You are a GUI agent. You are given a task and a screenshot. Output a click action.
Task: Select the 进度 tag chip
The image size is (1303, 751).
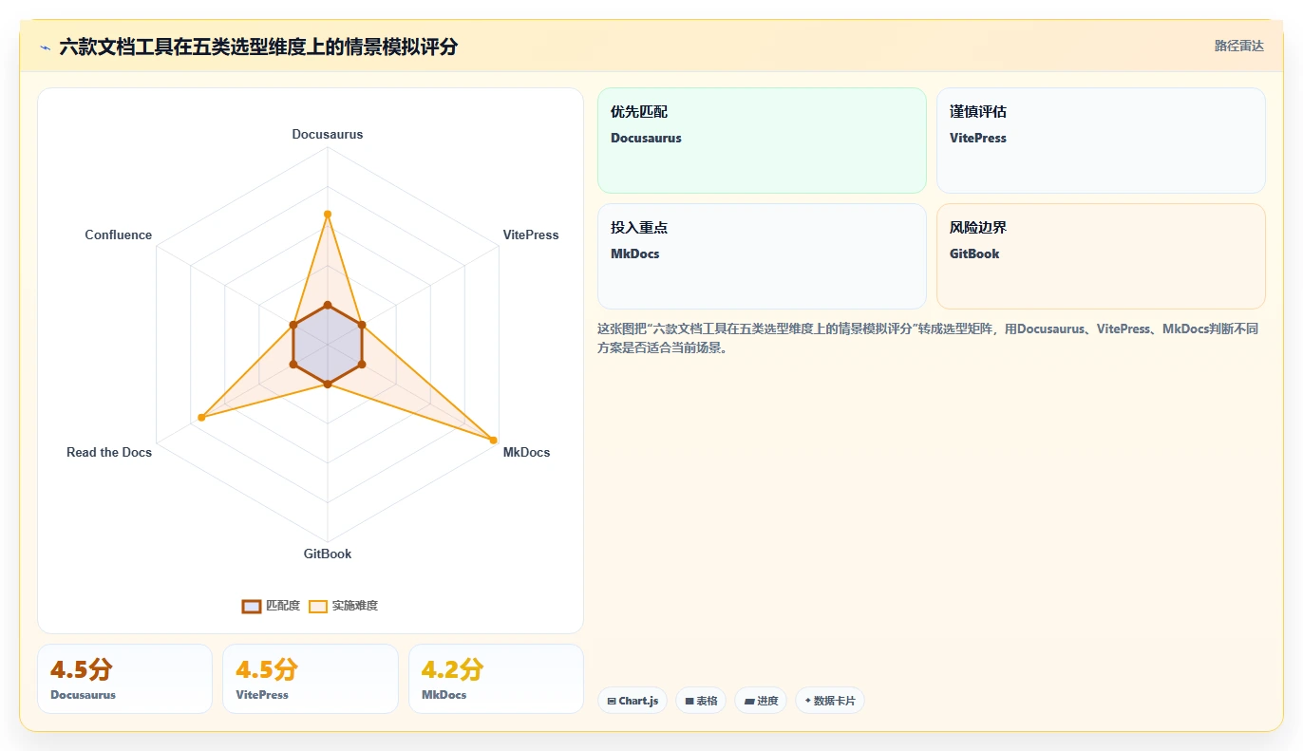(761, 701)
